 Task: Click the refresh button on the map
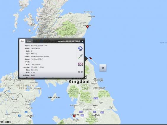tap(103, 68)
